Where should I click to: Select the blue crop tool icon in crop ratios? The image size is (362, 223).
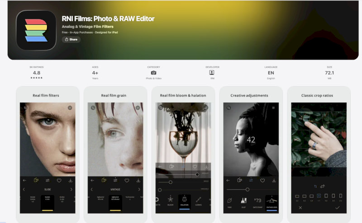tap(315, 186)
